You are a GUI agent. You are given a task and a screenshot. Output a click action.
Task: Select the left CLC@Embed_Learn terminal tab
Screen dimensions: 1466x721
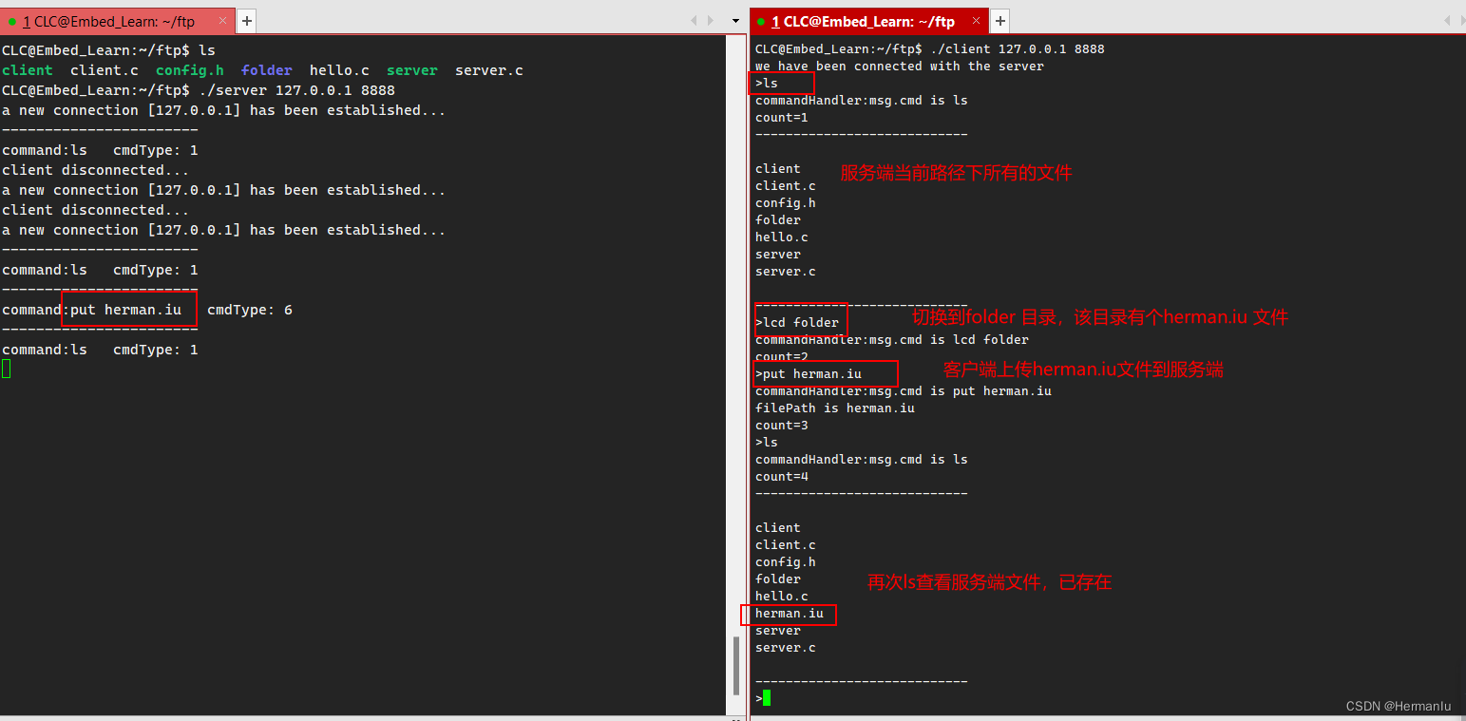(114, 20)
